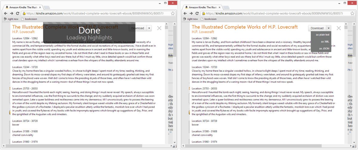Switch to Amazon Kindle tab in right window
Image resolution: width=358 pixels, height=150 pixels.
[x=203, y=7]
